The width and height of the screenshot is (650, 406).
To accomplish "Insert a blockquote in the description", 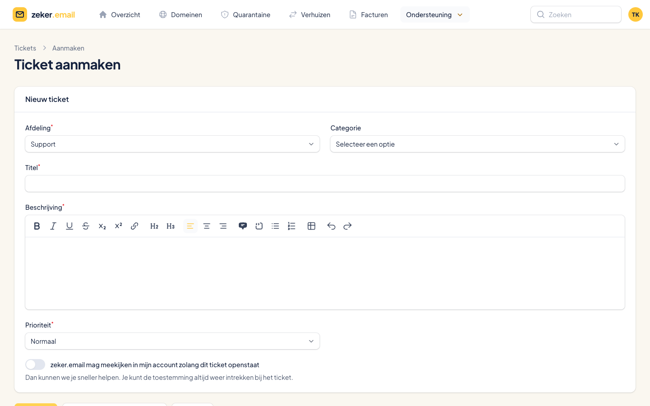I will (x=243, y=226).
